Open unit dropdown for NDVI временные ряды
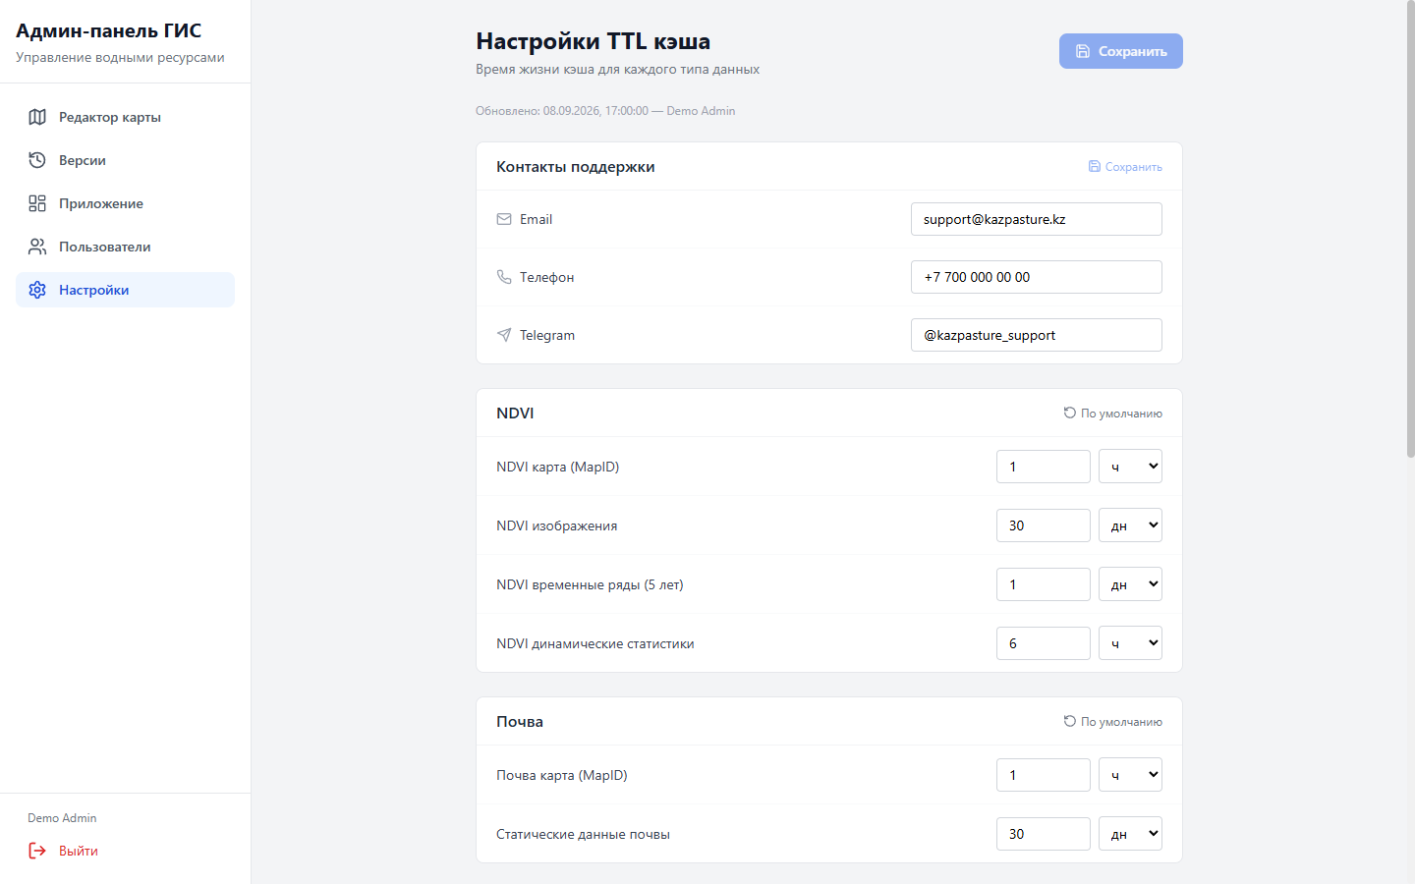 [x=1130, y=584]
